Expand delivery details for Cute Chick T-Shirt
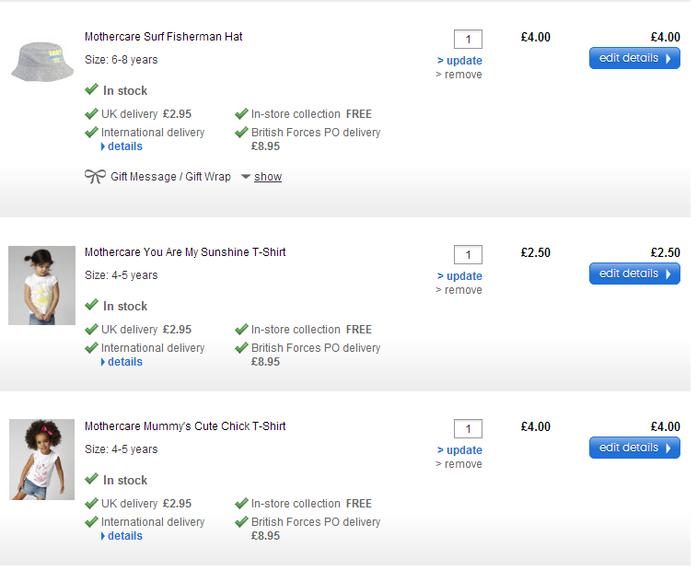 tap(124, 536)
